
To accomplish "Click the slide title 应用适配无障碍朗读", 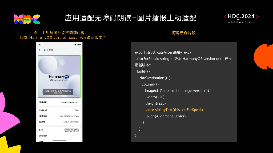I will 131,18.
